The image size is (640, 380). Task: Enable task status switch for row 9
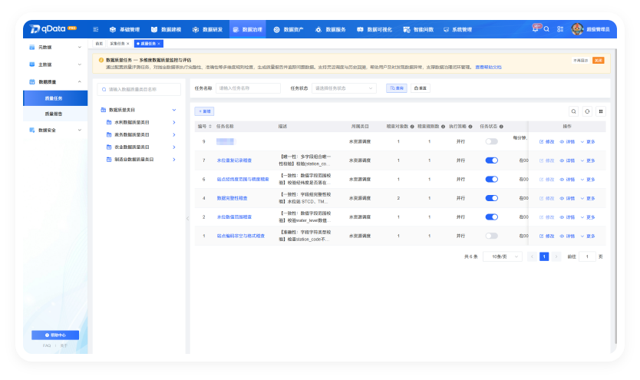point(491,141)
